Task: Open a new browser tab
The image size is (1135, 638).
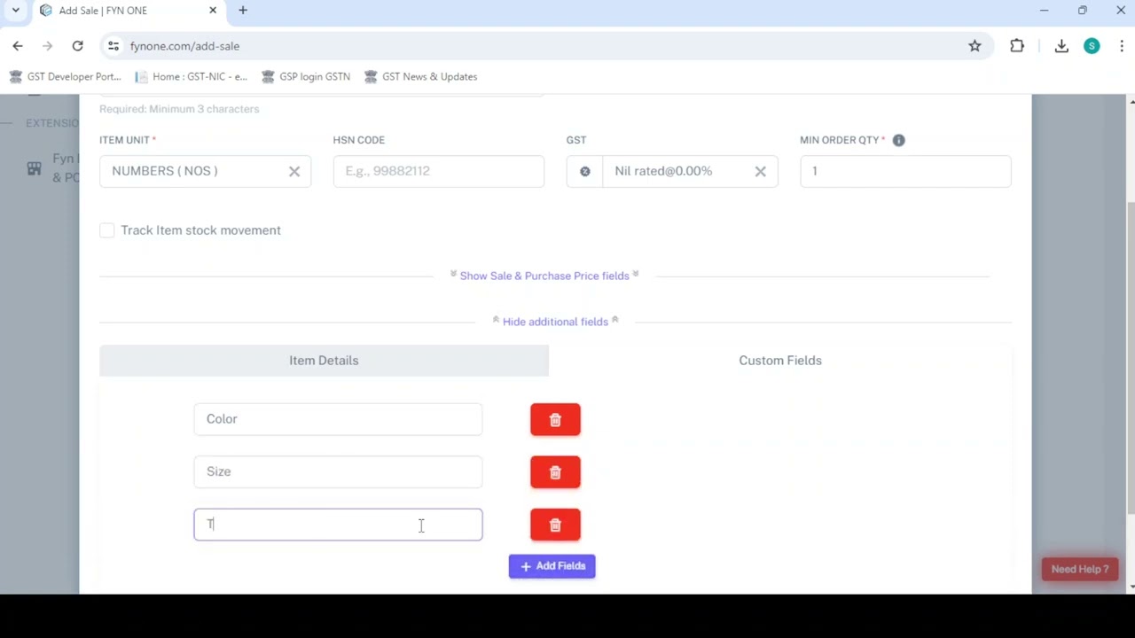Action: click(243, 11)
